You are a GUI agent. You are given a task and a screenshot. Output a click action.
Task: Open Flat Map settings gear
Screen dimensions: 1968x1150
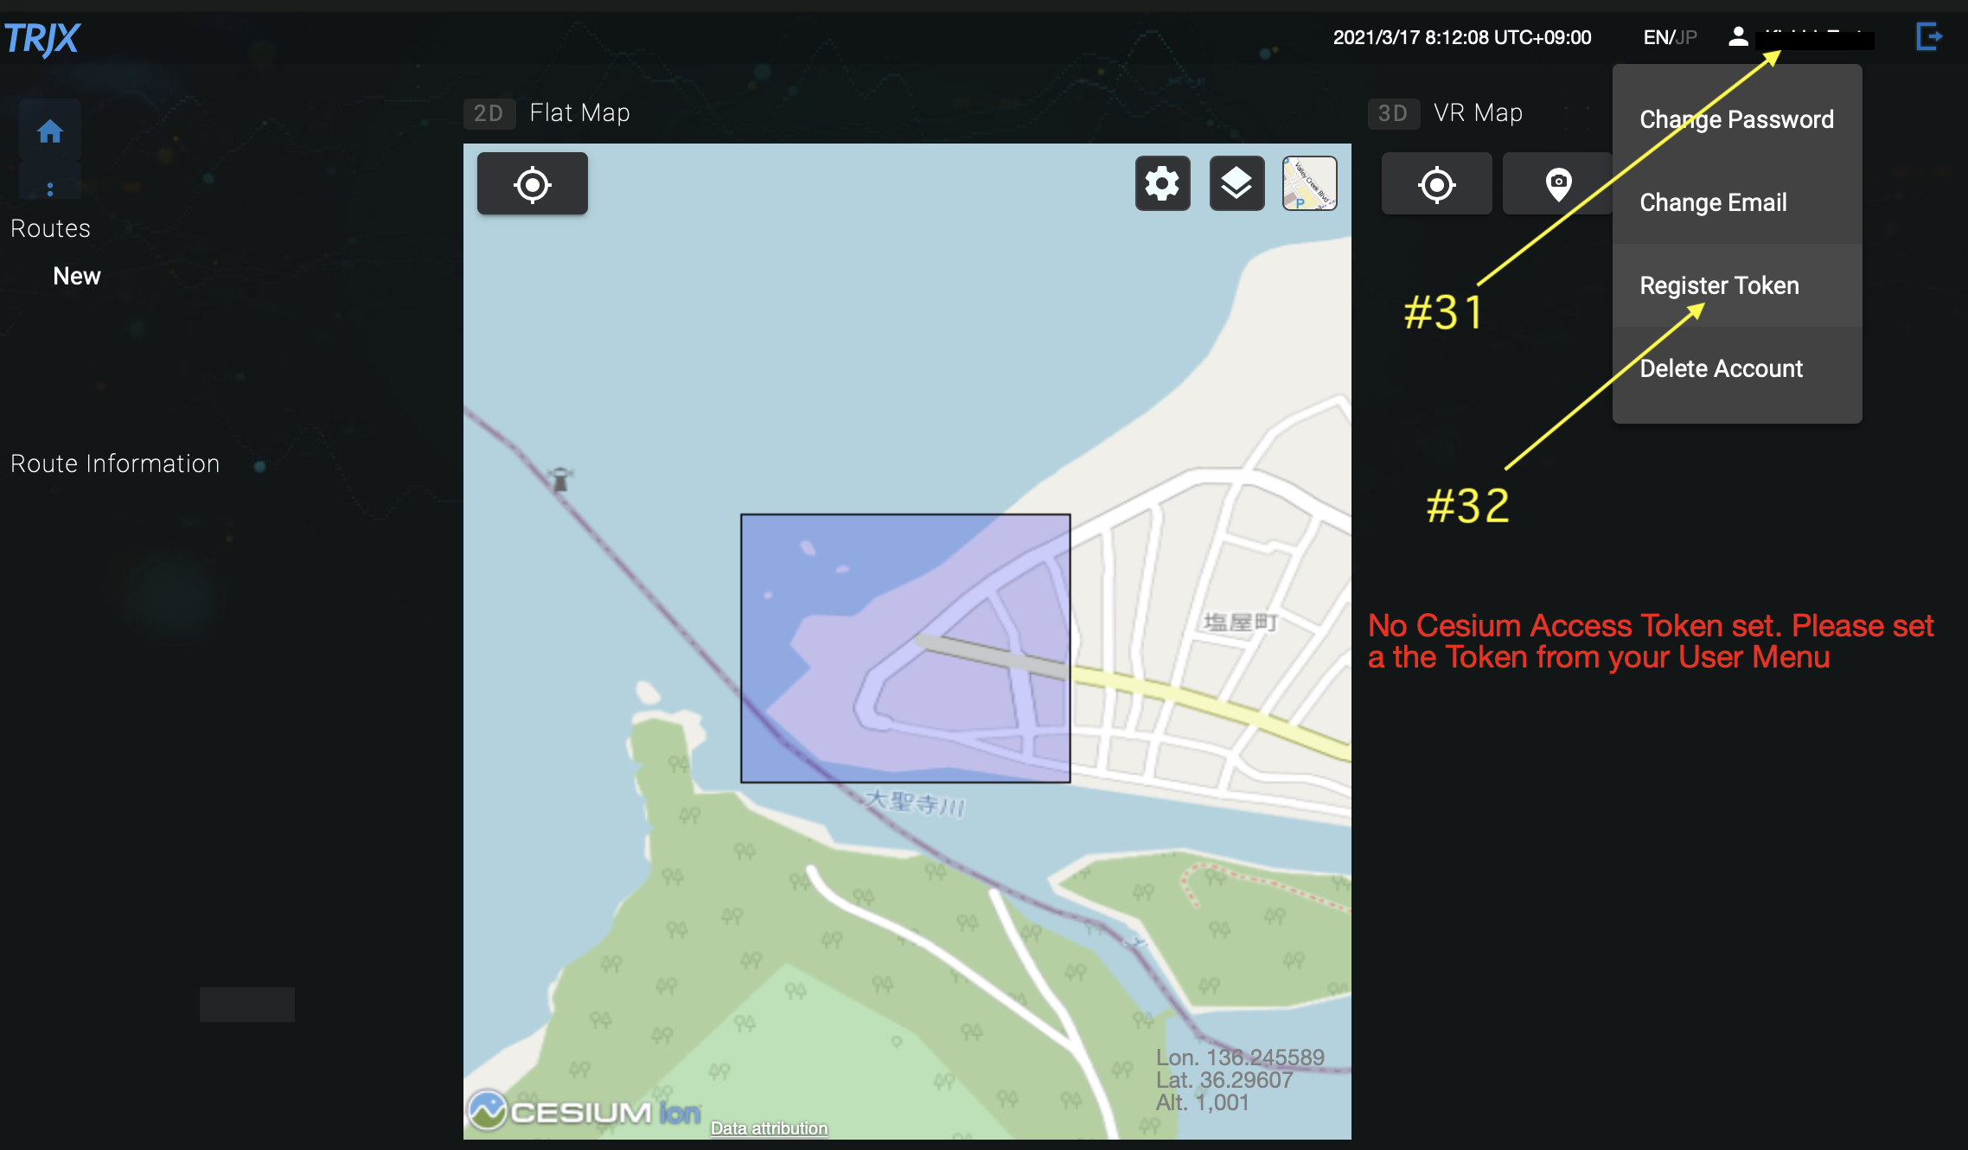[1162, 183]
